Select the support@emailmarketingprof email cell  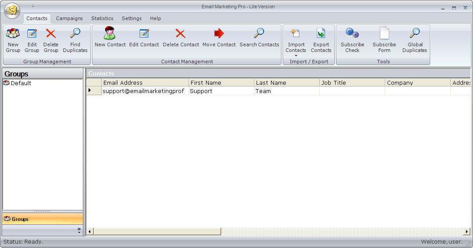pyautogui.click(x=145, y=91)
